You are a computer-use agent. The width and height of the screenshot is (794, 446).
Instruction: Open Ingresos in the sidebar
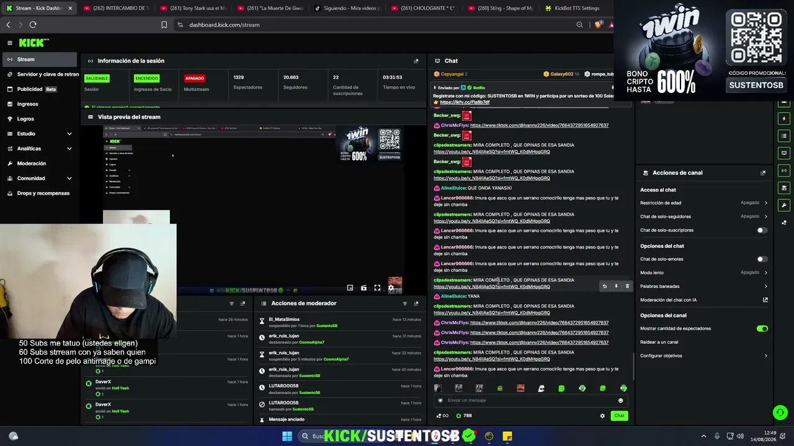[x=40, y=104]
